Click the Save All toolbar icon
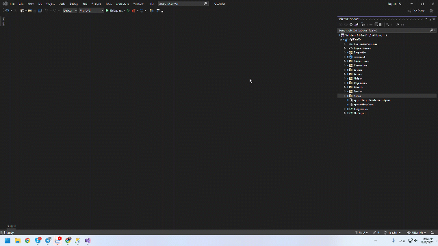The width and height of the screenshot is (438, 246). coord(40,11)
